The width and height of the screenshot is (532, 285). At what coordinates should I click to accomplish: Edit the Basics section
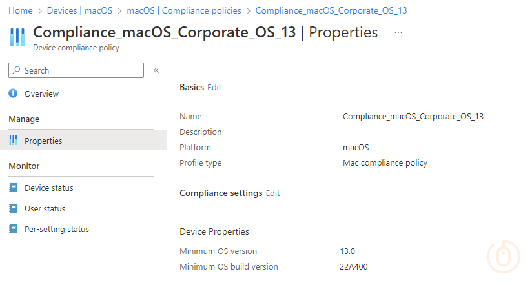coord(214,87)
